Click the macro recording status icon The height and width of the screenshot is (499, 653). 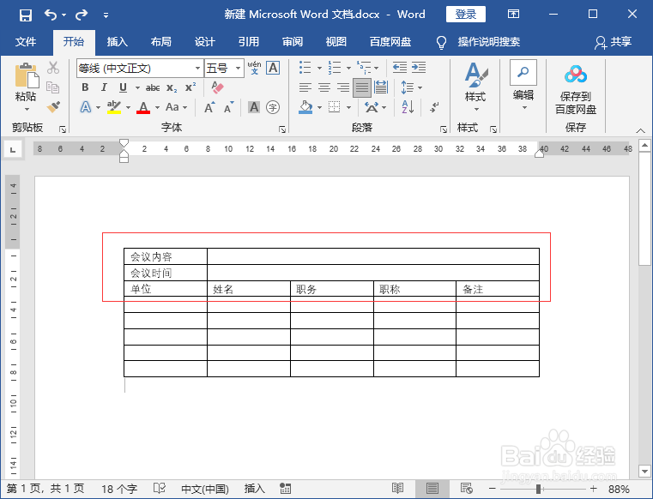[x=285, y=488]
